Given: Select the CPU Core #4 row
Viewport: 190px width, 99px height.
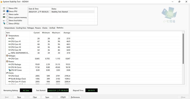Looking at the screenshot, I should 38,50.
